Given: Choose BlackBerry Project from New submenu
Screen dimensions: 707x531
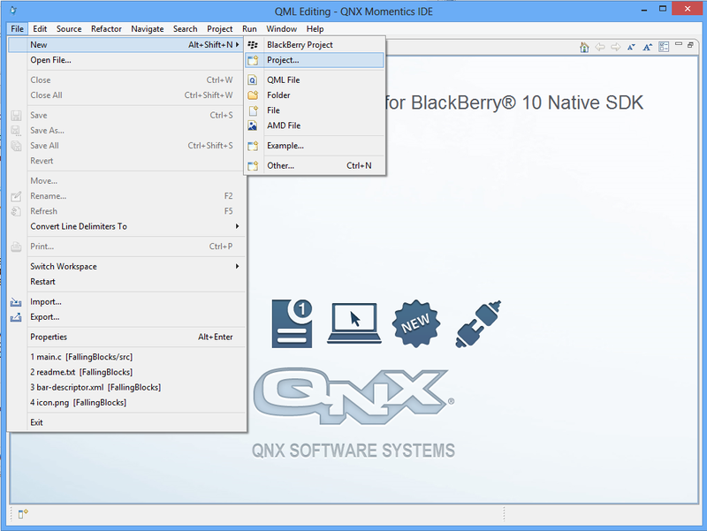Looking at the screenshot, I should (x=315, y=45).
